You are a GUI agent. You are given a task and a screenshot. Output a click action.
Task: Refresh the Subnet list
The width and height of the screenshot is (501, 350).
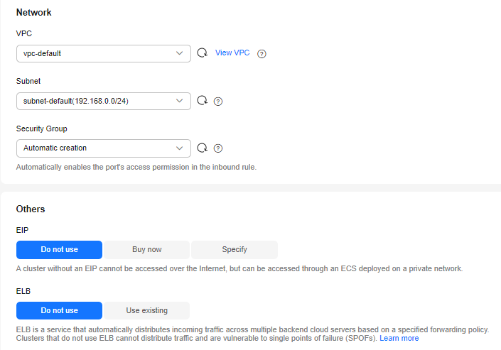pyautogui.click(x=202, y=101)
